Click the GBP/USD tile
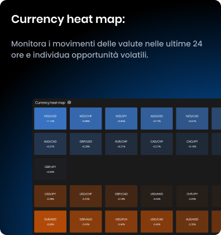The image size is (221, 235). 86,144
